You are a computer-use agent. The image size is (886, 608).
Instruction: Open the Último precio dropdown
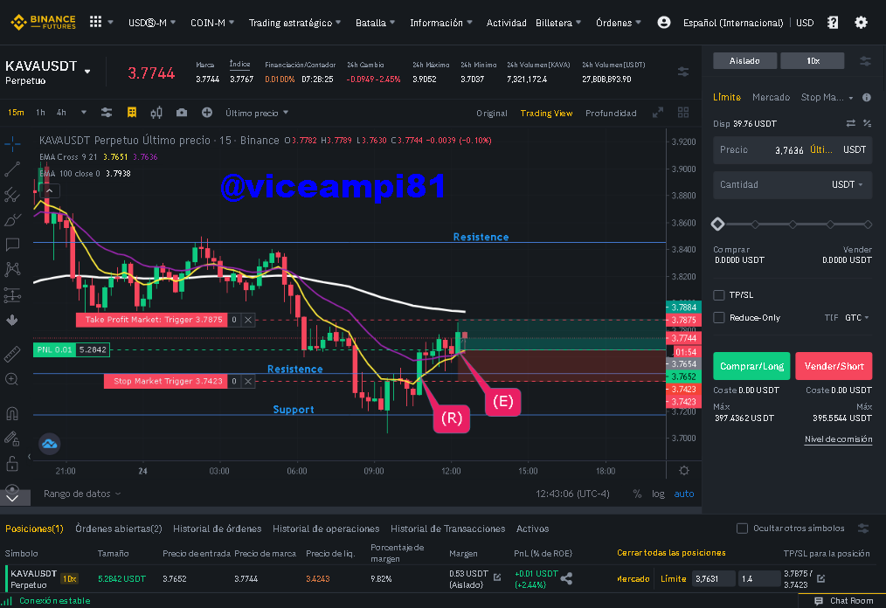coord(257,113)
